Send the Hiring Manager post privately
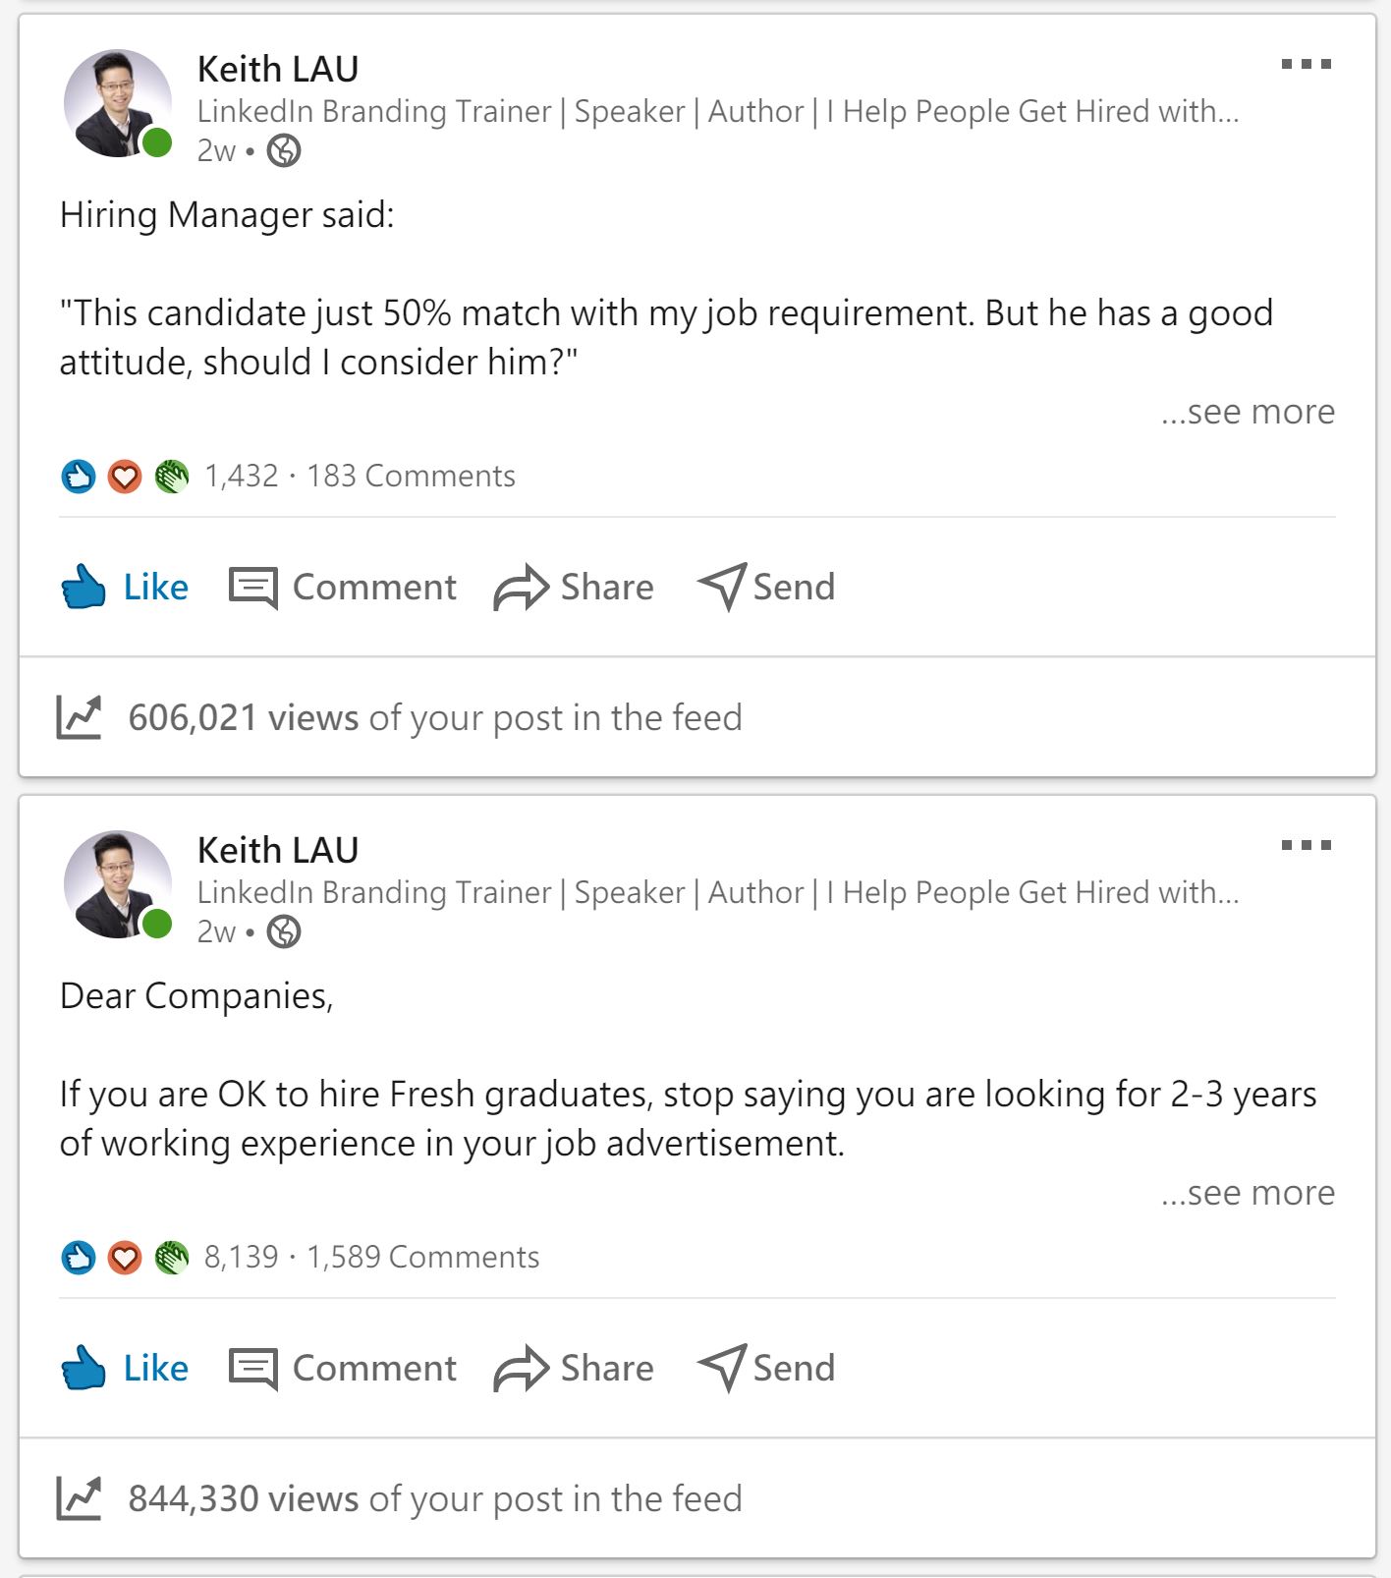The height and width of the screenshot is (1578, 1391). [766, 588]
